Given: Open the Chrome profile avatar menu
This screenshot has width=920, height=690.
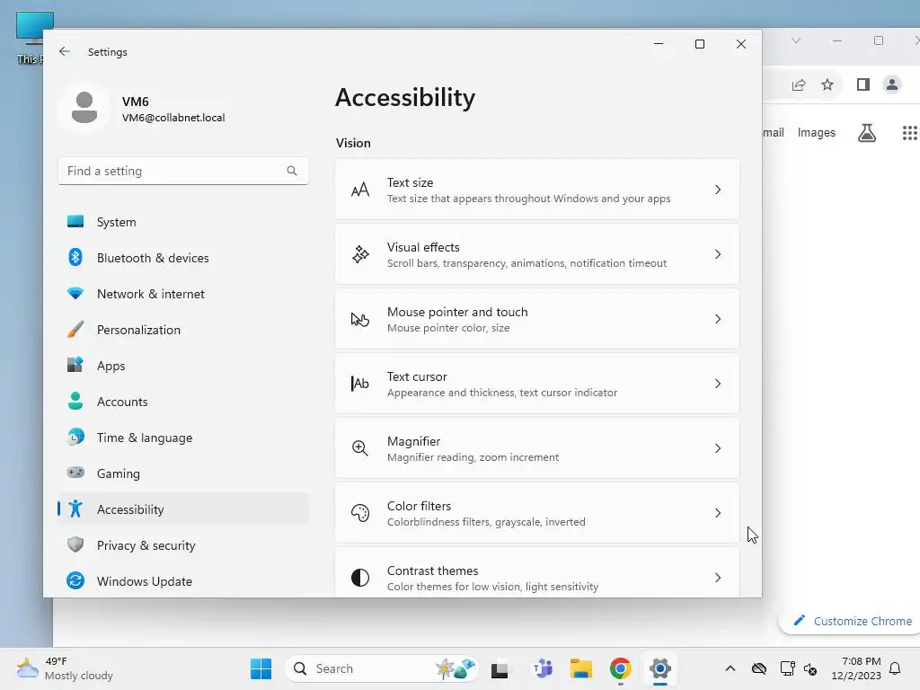Looking at the screenshot, I should [x=892, y=84].
